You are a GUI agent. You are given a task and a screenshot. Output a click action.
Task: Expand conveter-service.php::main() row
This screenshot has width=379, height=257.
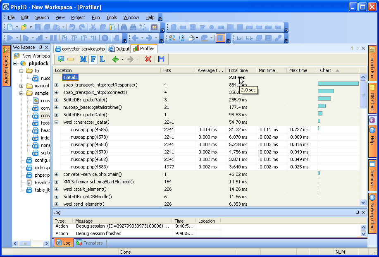coord(56,174)
